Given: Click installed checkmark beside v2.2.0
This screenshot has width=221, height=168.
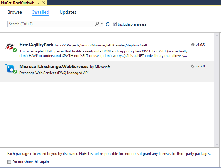Looking at the screenshot, I should point(193,66).
